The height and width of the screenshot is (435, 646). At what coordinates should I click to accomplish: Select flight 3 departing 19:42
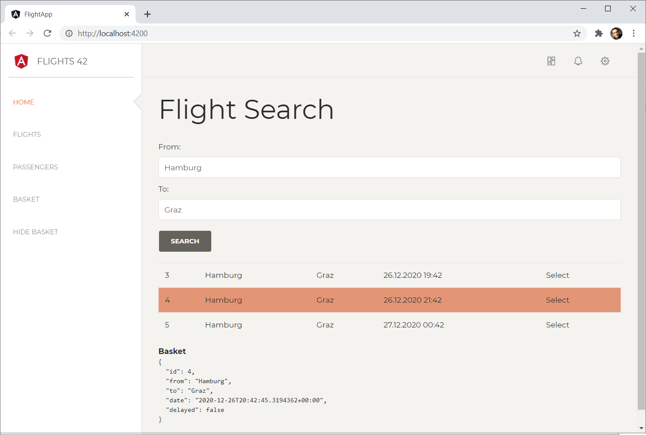(x=557, y=275)
